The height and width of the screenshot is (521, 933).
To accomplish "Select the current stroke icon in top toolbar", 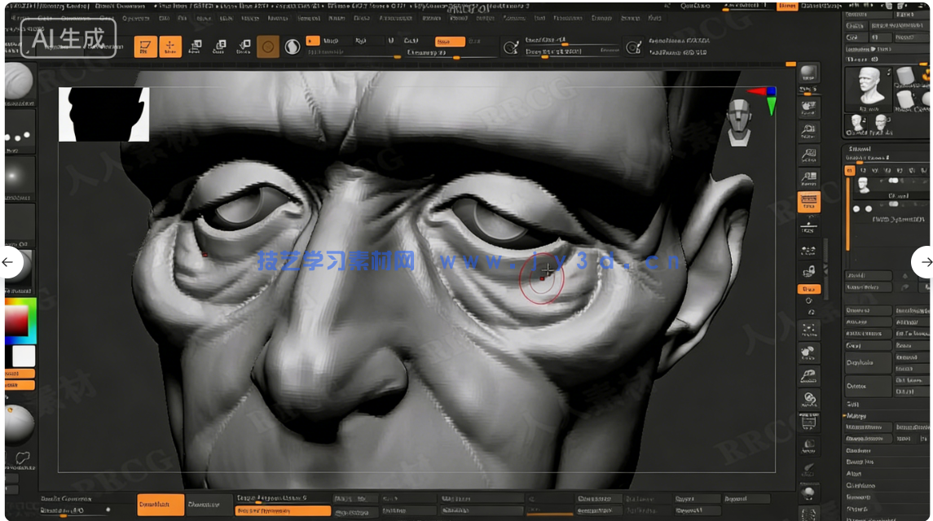I will point(268,46).
